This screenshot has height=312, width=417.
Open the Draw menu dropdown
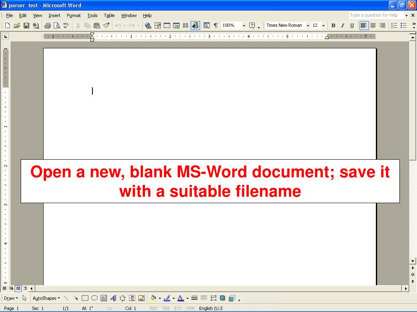tap(11, 298)
